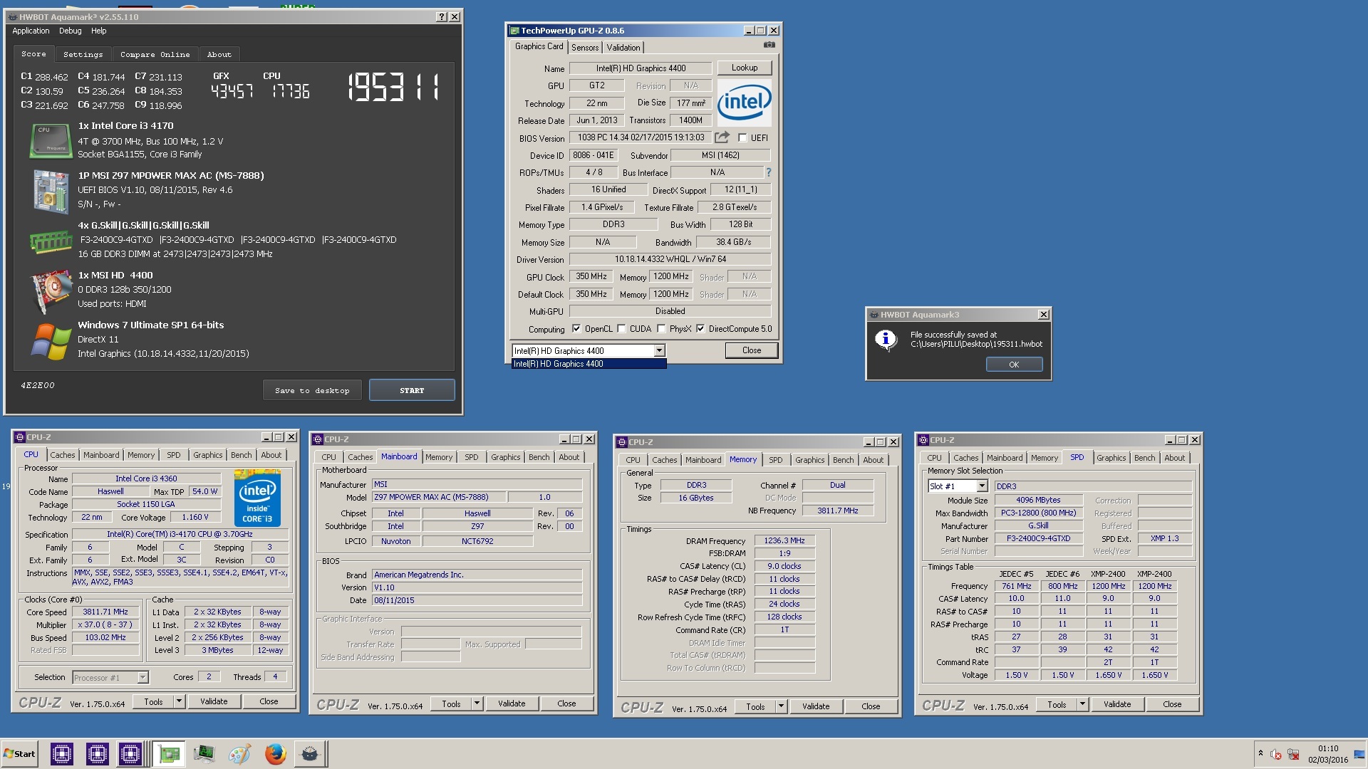Open Bench tab in the SPD CPU-Z window
The image size is (1368, 769).
pyautogui.click(x=1144, y=458)
